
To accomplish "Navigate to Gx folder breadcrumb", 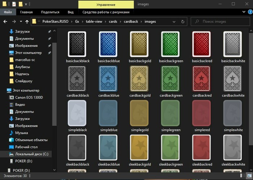I will click(x=77, y=21).
